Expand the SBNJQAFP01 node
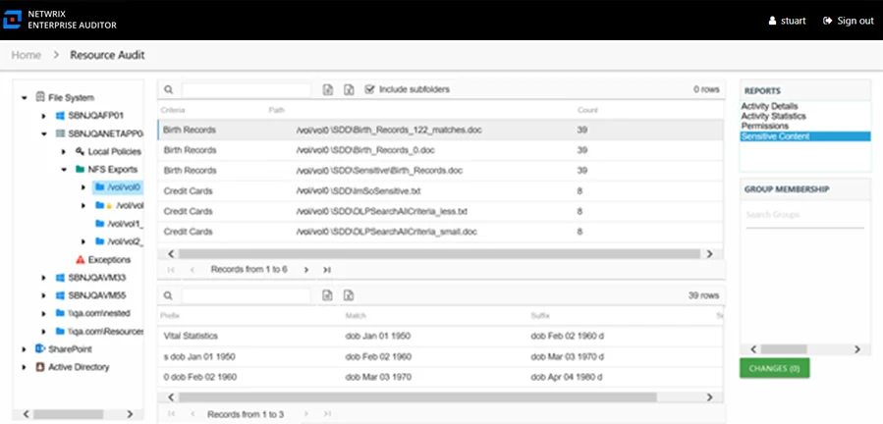This screenshot has width=883, height=424. pos(44,116)
